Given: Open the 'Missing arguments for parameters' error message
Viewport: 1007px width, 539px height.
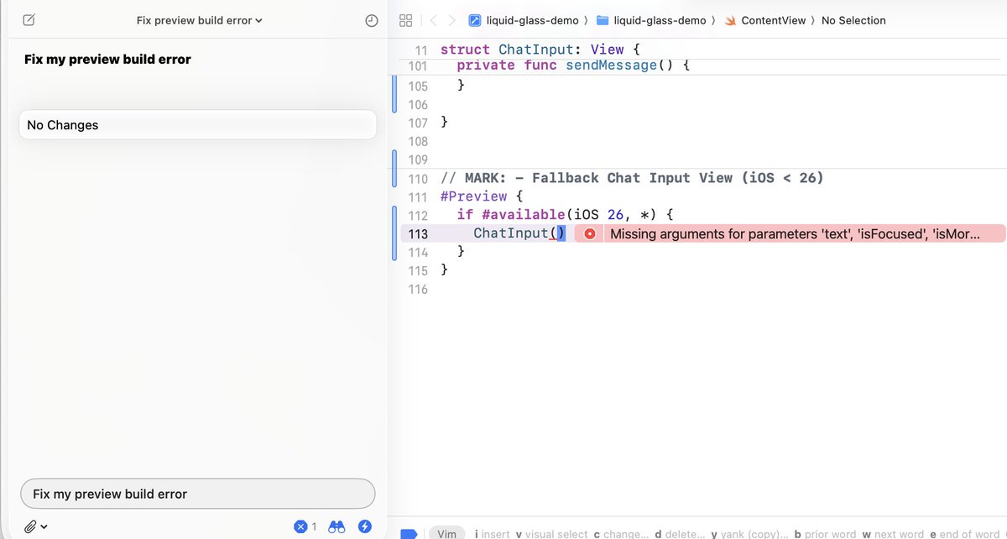Looking at the screenshot, I should 795,234.
